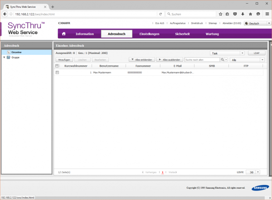Tick the checkbox for Max Mustermann row
This screenshot has height=200, width=272.
coord(58,73)
